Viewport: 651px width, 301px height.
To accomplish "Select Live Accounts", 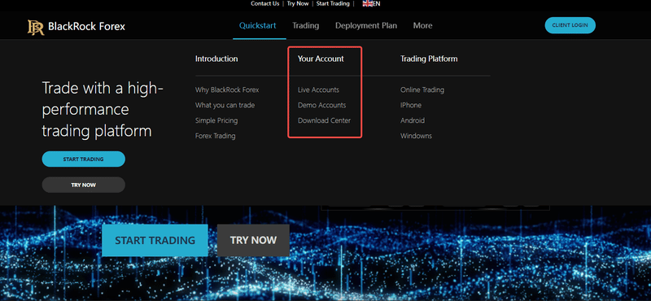I will coord(318,89).
